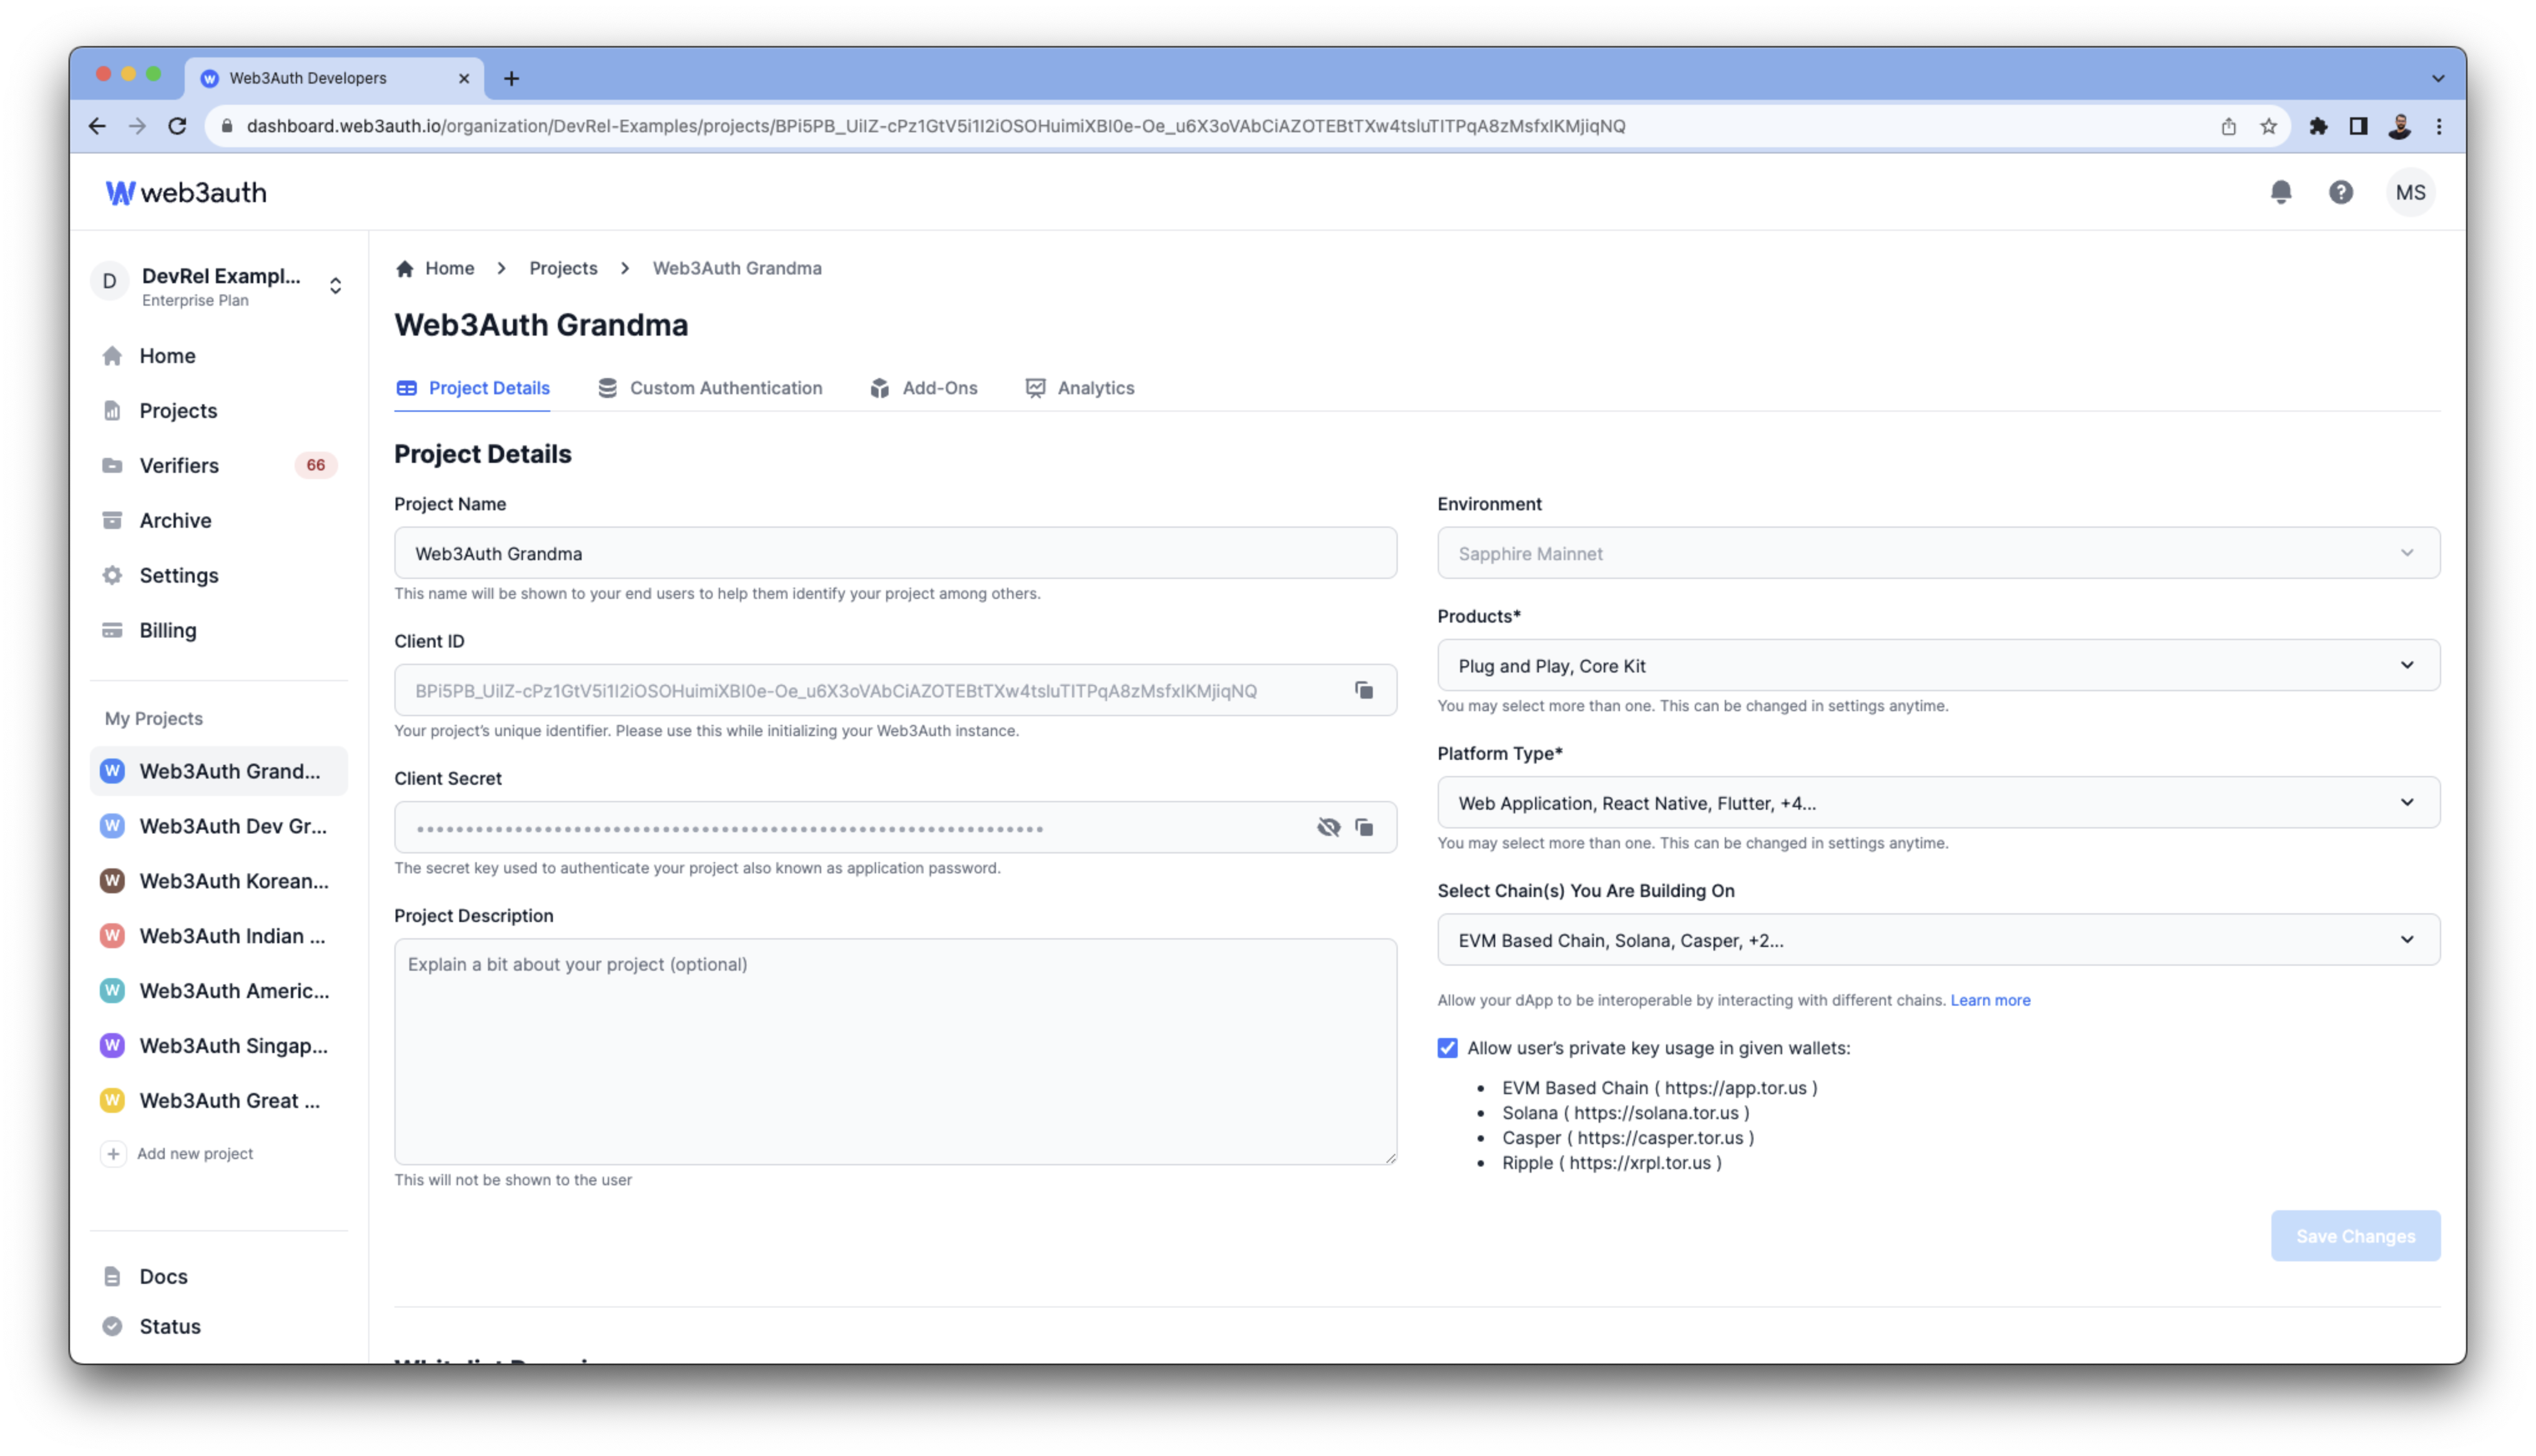The width and height of the screenshot is (2536, 1456).
Task: Switch organization via DevRel Examples selector
Action: pyautogui.click(x=220, y=285)
